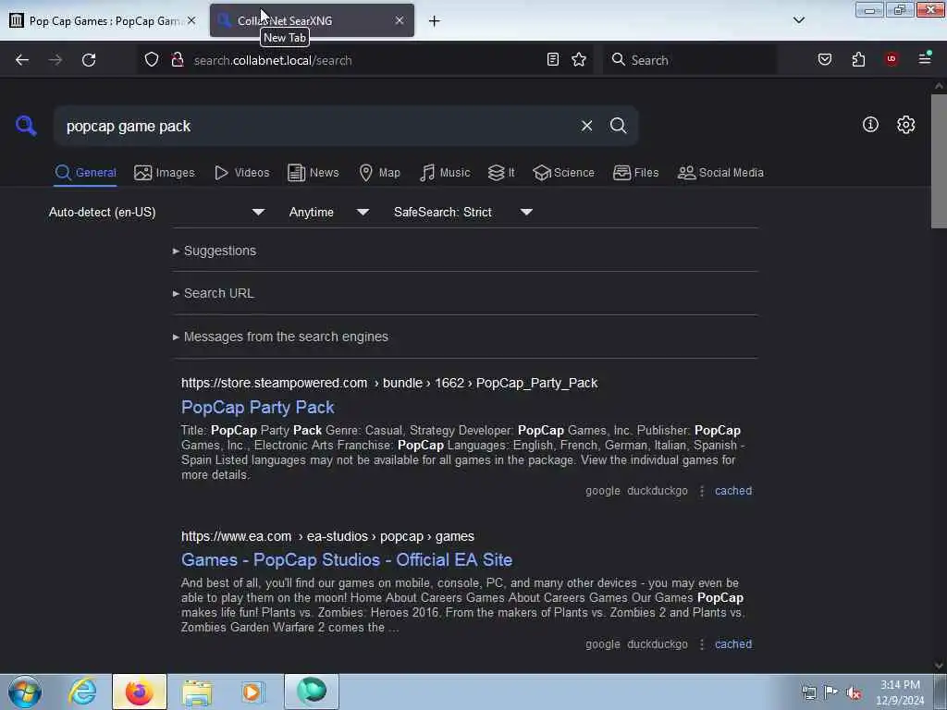This screenshot has height=710, width=947.
Task: Open uBlock Origin extension icon
Action: (892, 59)
